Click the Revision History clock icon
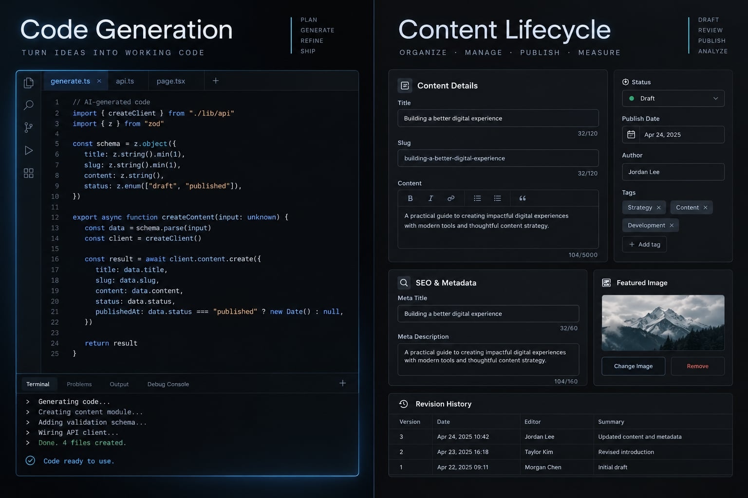 click(403, 404)
